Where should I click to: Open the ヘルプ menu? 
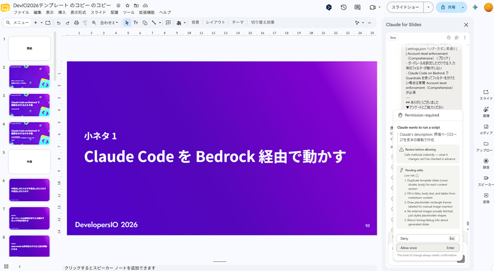165,12
